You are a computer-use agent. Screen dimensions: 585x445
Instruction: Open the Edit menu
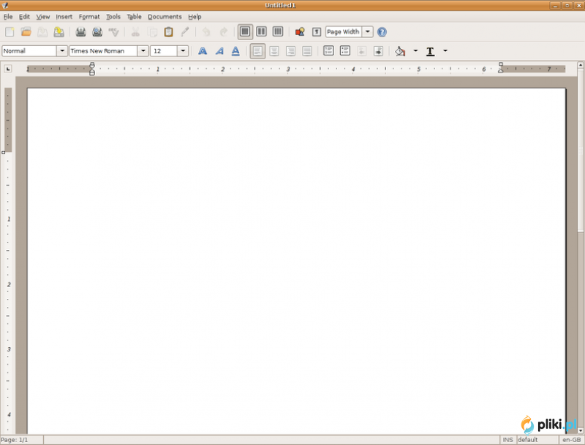click(24, 17)
